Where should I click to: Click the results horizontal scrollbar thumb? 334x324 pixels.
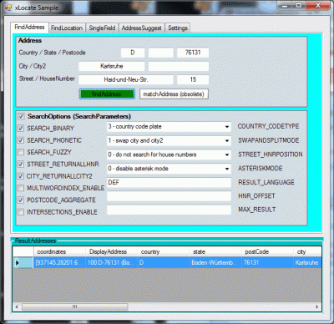[75, 306]
